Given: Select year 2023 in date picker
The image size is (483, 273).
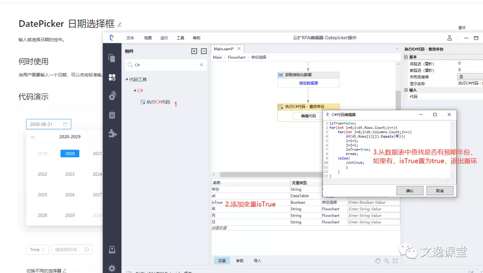Looking at the screenshot, I should tap(70, 174).
